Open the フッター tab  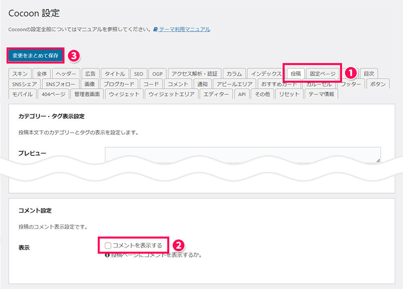tap(351, 84)
